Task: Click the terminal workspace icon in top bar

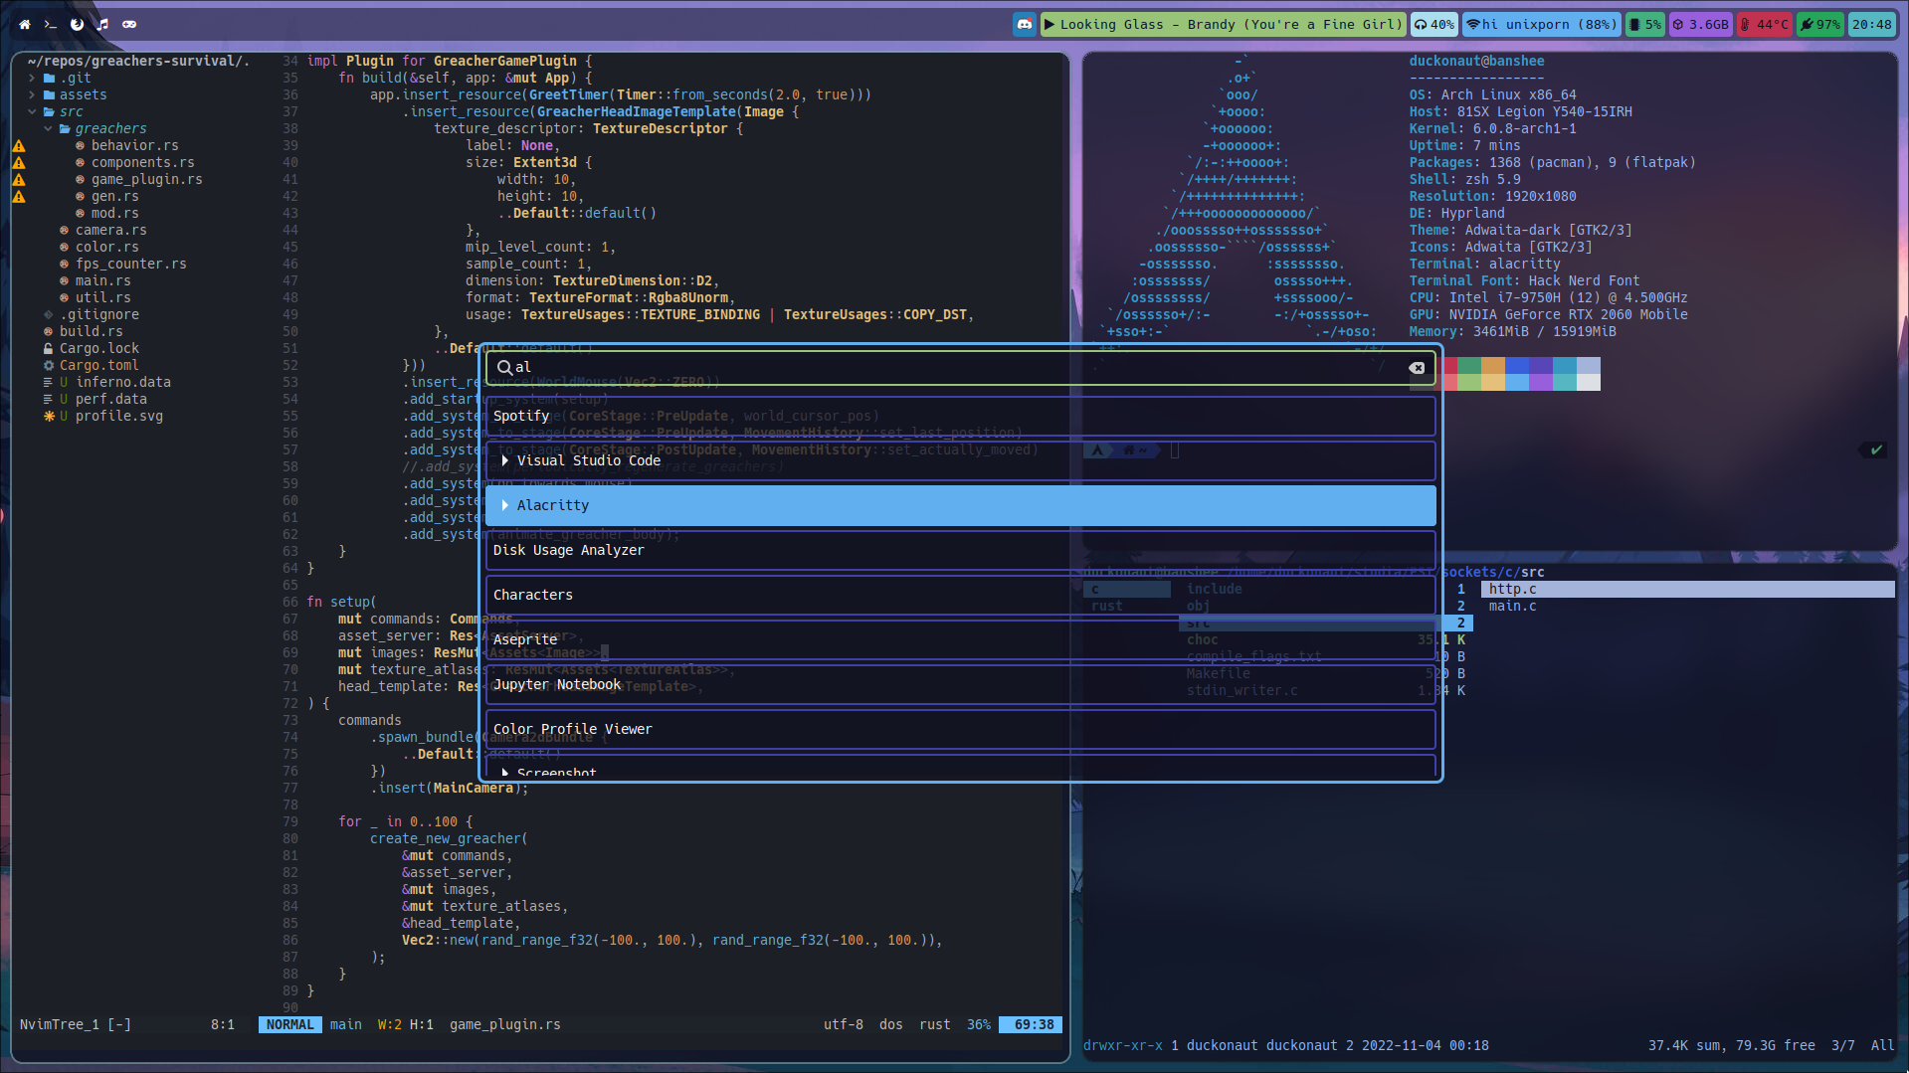Action: tap(50, 24)
